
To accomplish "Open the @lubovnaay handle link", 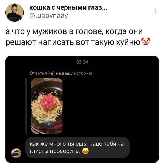I will tap(48, 16).
